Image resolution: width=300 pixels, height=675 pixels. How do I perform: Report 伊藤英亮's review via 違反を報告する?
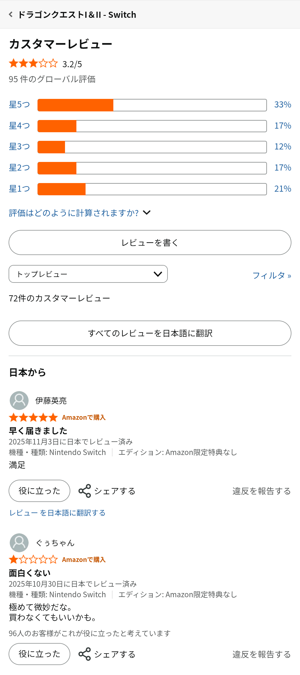tap(261, 491)
